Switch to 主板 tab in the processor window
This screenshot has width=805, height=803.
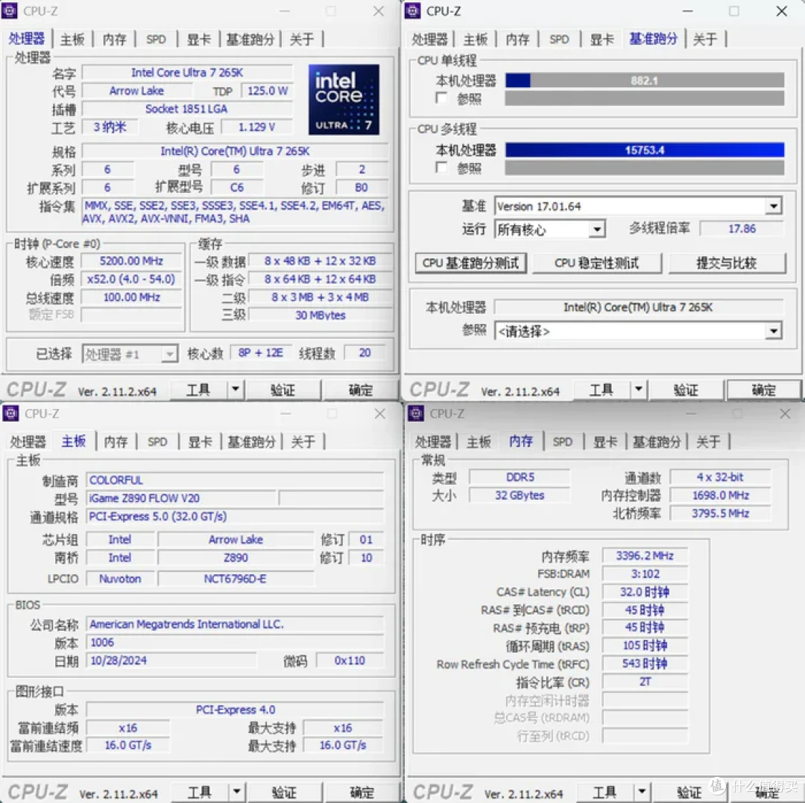tap(72, 39)
